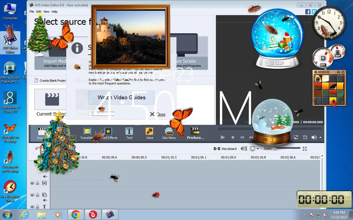Lock the video effects track

coord(38,183)
